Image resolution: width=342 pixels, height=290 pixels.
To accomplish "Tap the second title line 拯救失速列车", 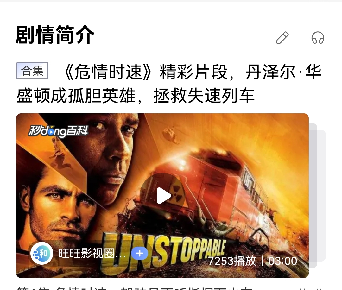I will coord(204,96).
